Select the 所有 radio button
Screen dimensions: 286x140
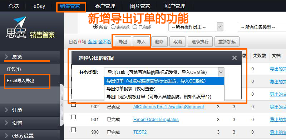95,27
